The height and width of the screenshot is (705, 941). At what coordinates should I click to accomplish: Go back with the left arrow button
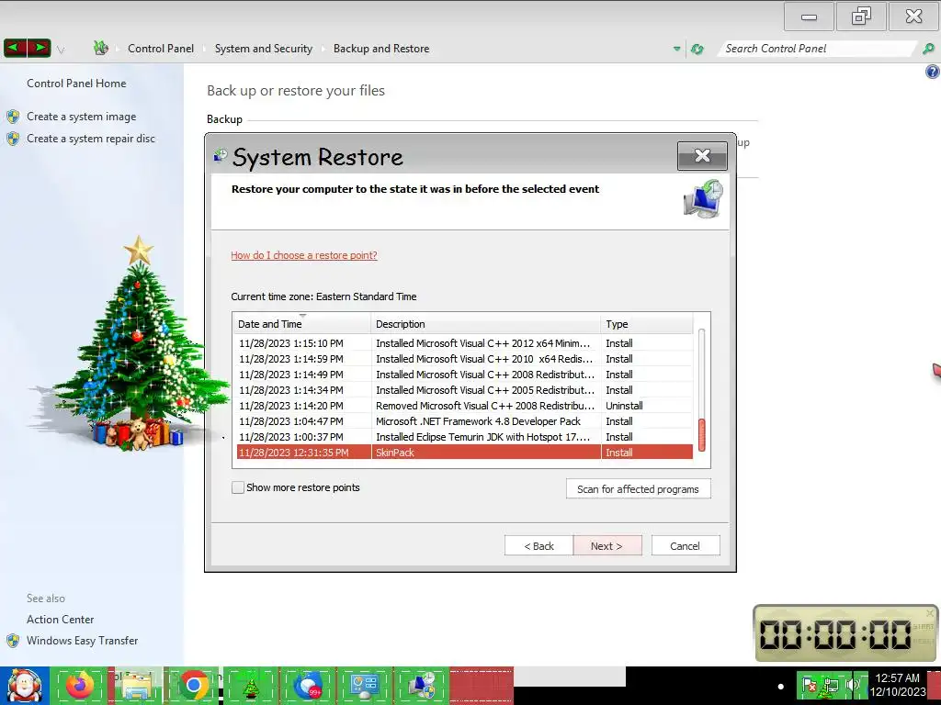(15, 47)
